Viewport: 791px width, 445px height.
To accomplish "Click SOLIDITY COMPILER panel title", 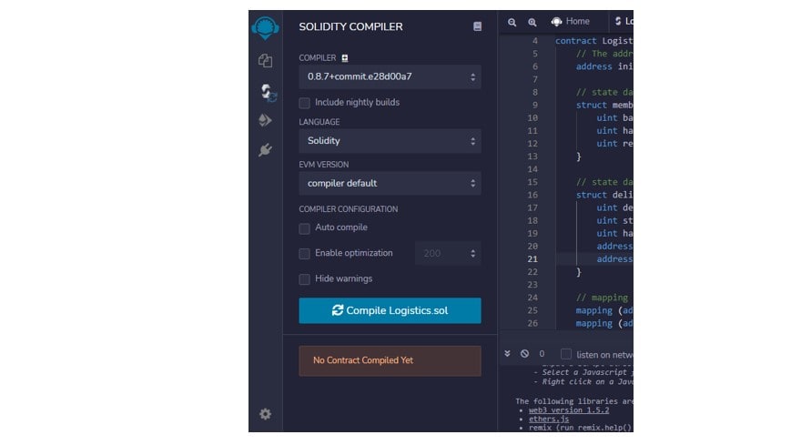I will pyautogui.click(x=350, y=26).
